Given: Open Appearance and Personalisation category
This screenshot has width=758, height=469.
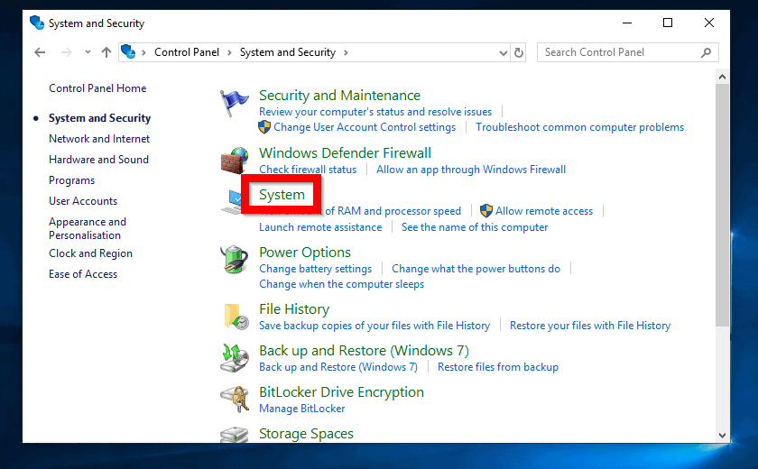Looking at the screenshot, I should click(x=88, y=228).
